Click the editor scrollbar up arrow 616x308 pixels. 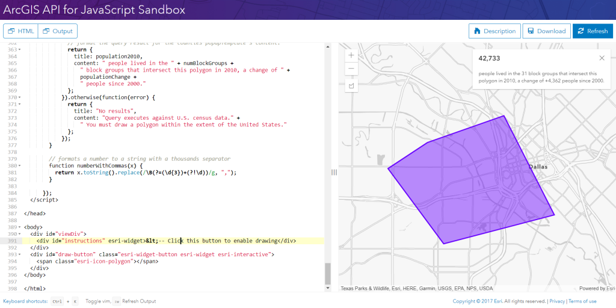click(328, 46)
